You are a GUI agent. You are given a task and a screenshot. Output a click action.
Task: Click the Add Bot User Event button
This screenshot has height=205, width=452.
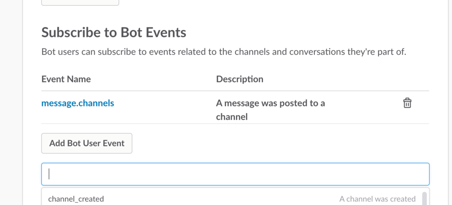coord(87,143)
